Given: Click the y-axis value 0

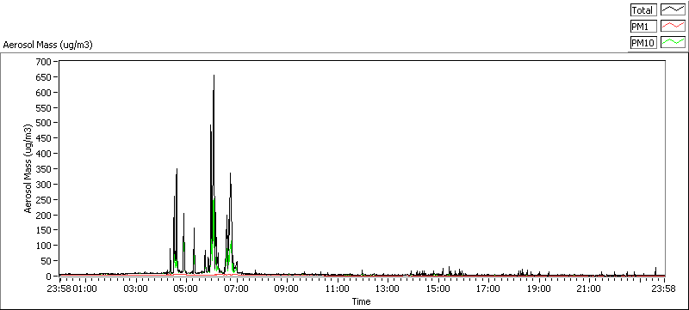Looking at the screenshot, I should 50,277.
